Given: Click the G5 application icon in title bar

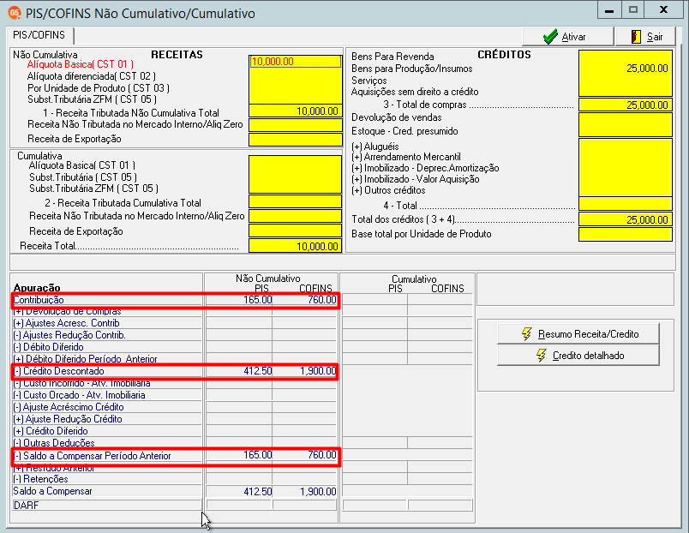Looking at the screenshot, I should (15, 13).
